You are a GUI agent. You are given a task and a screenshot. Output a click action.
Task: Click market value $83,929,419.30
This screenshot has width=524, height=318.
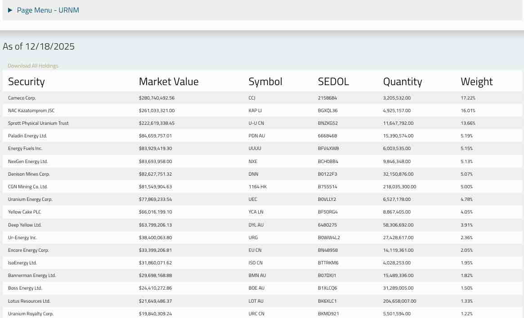[x=155, y=148]
